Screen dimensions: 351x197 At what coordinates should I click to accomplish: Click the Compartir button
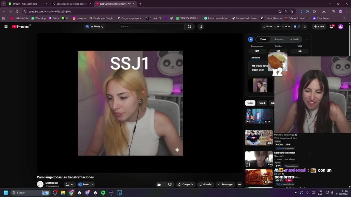[185, 184]
